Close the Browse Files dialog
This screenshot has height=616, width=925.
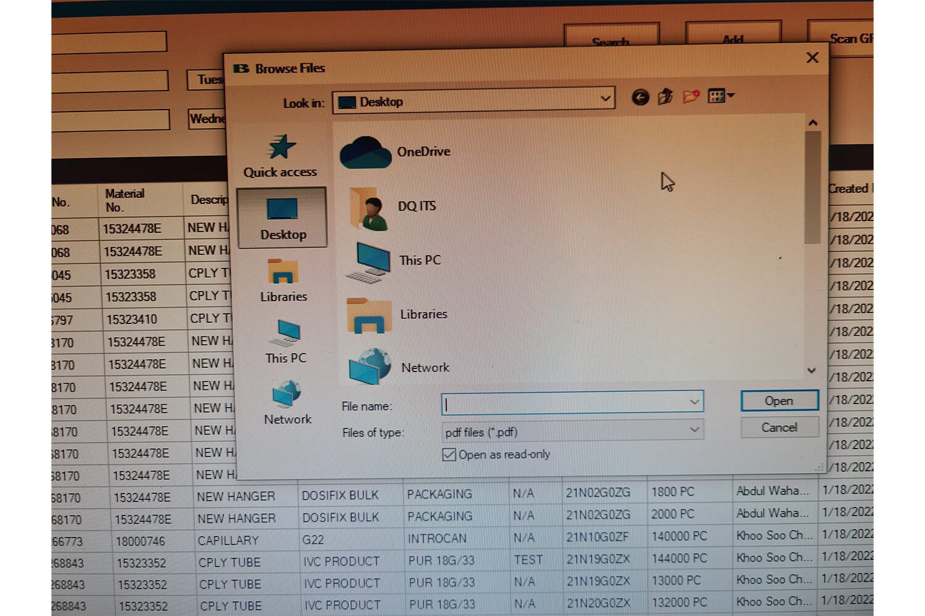coord(812,58)
